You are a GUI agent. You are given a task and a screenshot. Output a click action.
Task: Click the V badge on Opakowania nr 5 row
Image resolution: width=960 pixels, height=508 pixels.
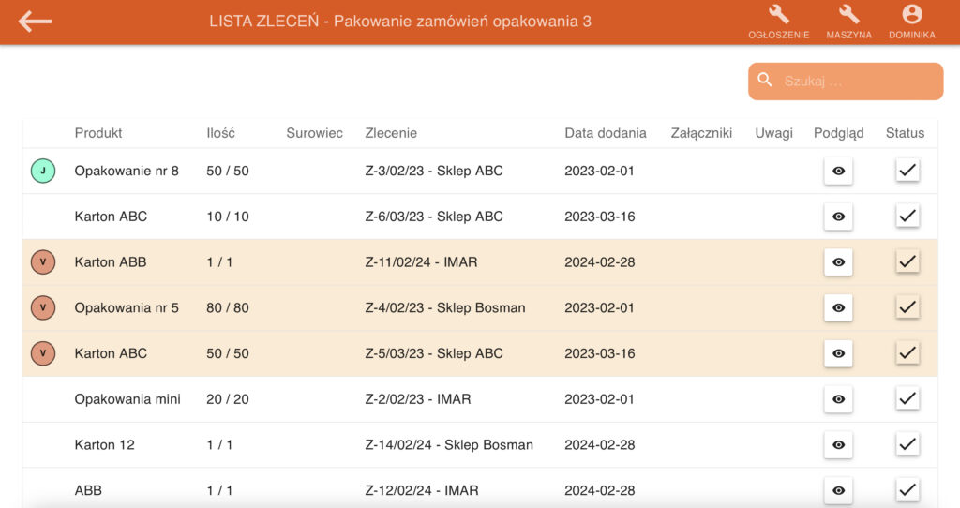pyautogui.click(x=43, y=307)
